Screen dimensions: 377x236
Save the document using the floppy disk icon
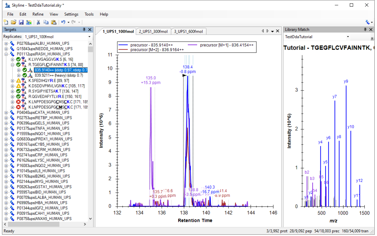[21, 22]
